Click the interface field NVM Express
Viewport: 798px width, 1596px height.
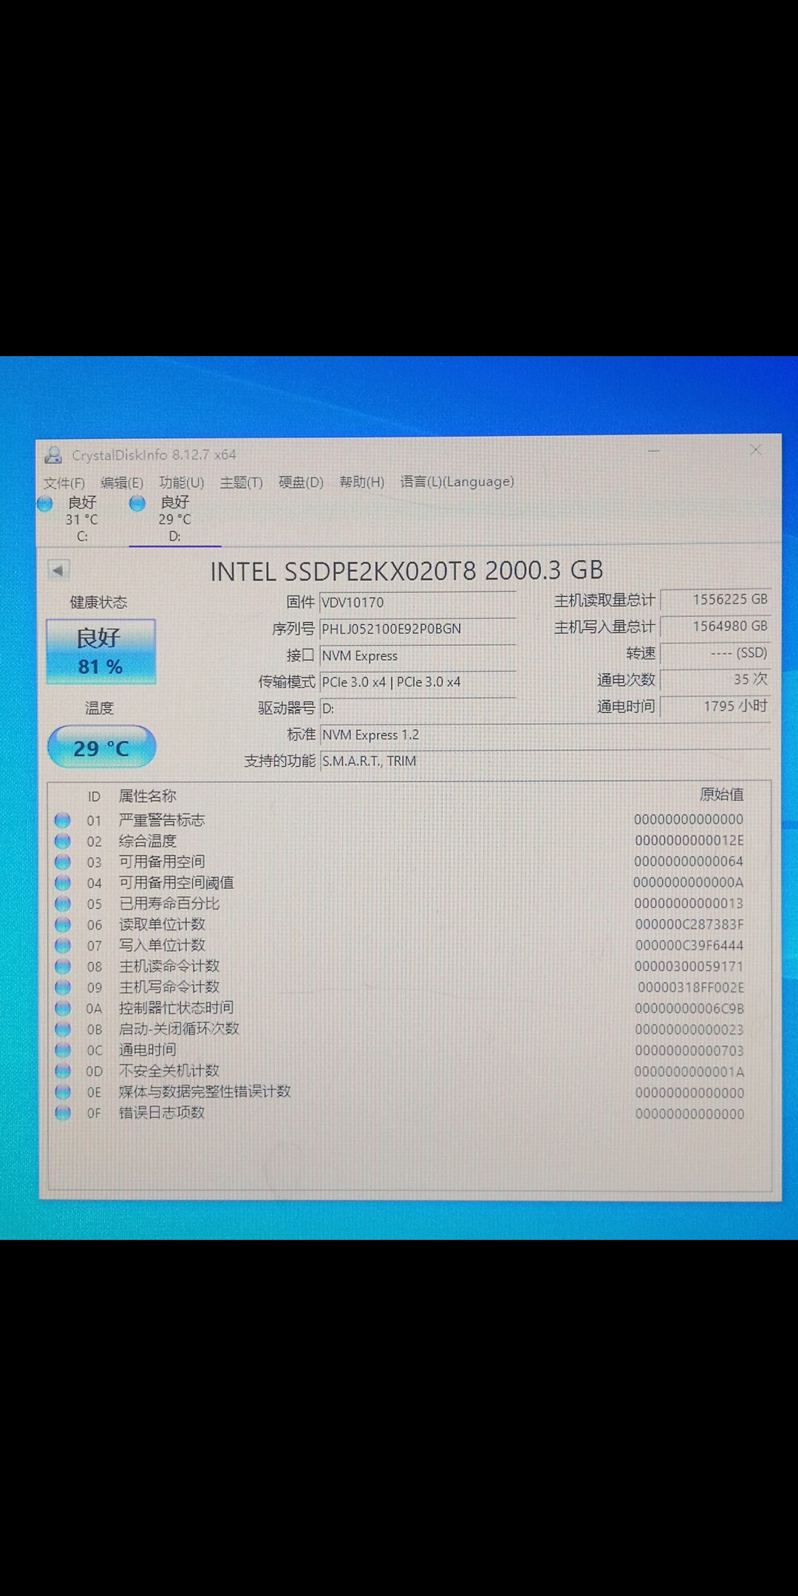tap(418, 655)
